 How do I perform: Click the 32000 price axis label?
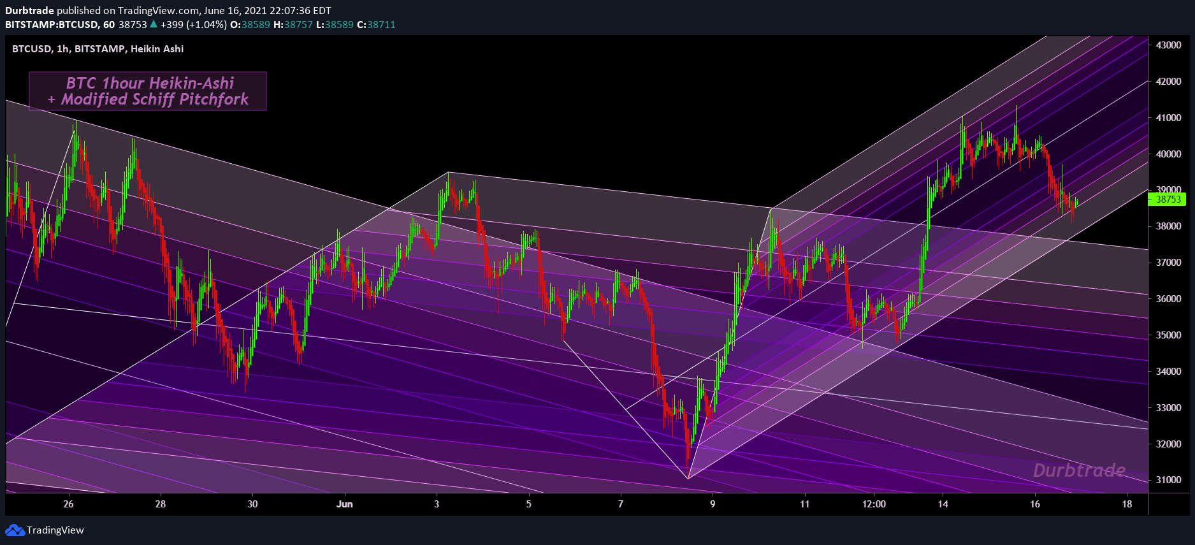click(x=1168, y=444)
